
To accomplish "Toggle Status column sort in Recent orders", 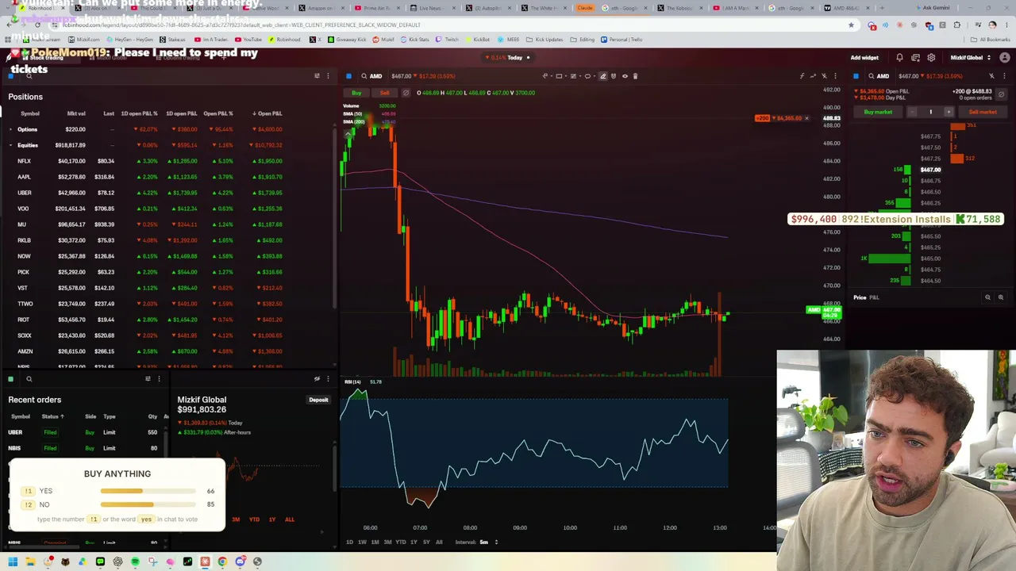I will (x=53, y=416).
